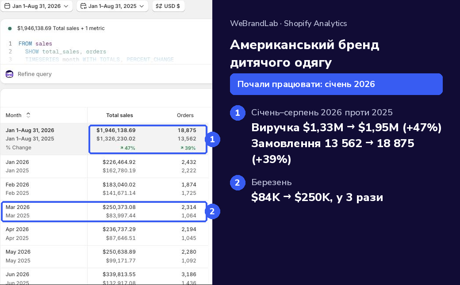
Task: Click the Orders column header
Action: [185, 115]
